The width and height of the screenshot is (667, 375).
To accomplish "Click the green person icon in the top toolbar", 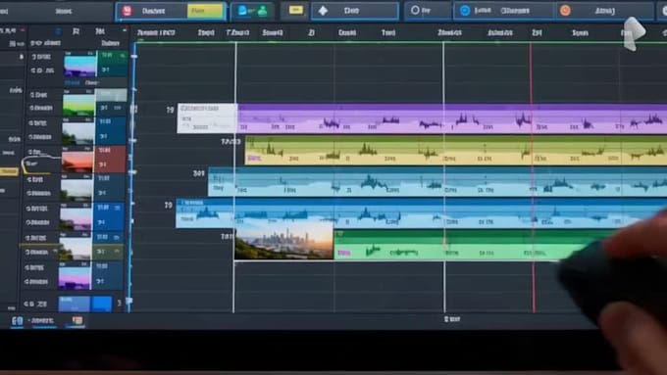I will coord(263,11).
